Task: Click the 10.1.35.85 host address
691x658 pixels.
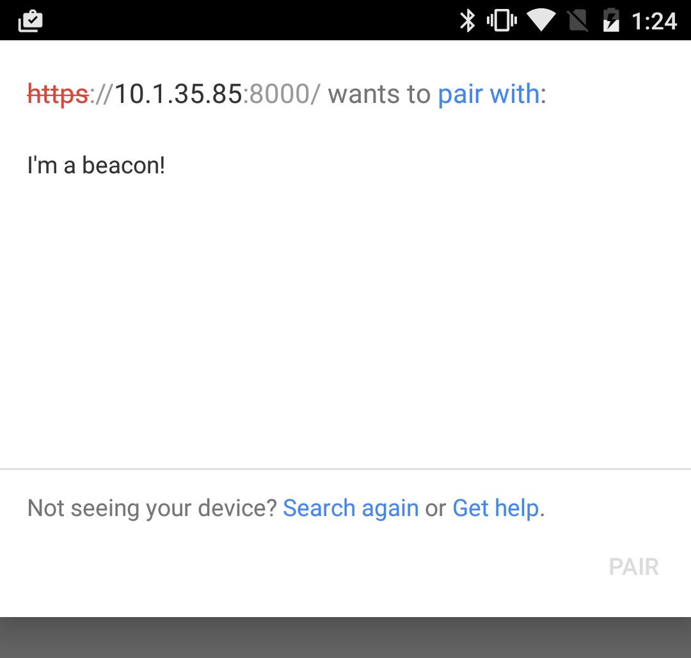Action: click(178, 94)
